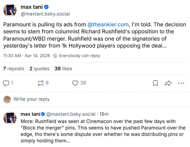Click the reply speech bubble icon
This screenshot has height=147, width=190.
6,83
